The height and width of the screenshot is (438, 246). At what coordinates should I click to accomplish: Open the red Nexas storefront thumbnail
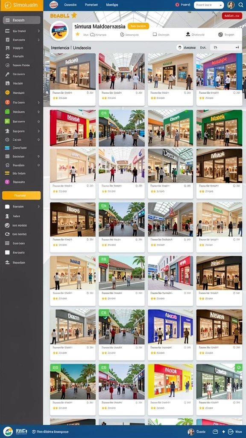coord(73,128)
